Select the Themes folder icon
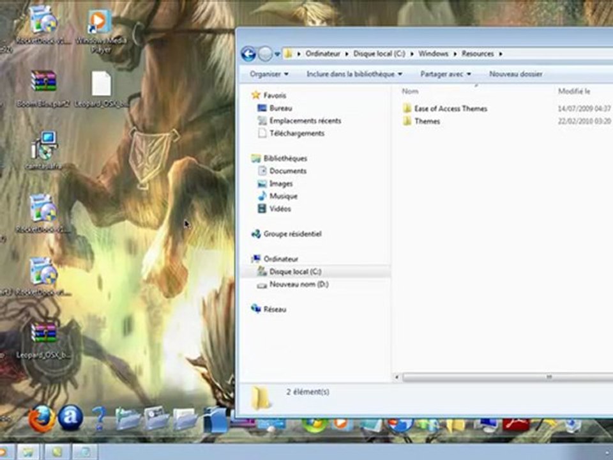613x460 pixels. (x=407, y=121)
